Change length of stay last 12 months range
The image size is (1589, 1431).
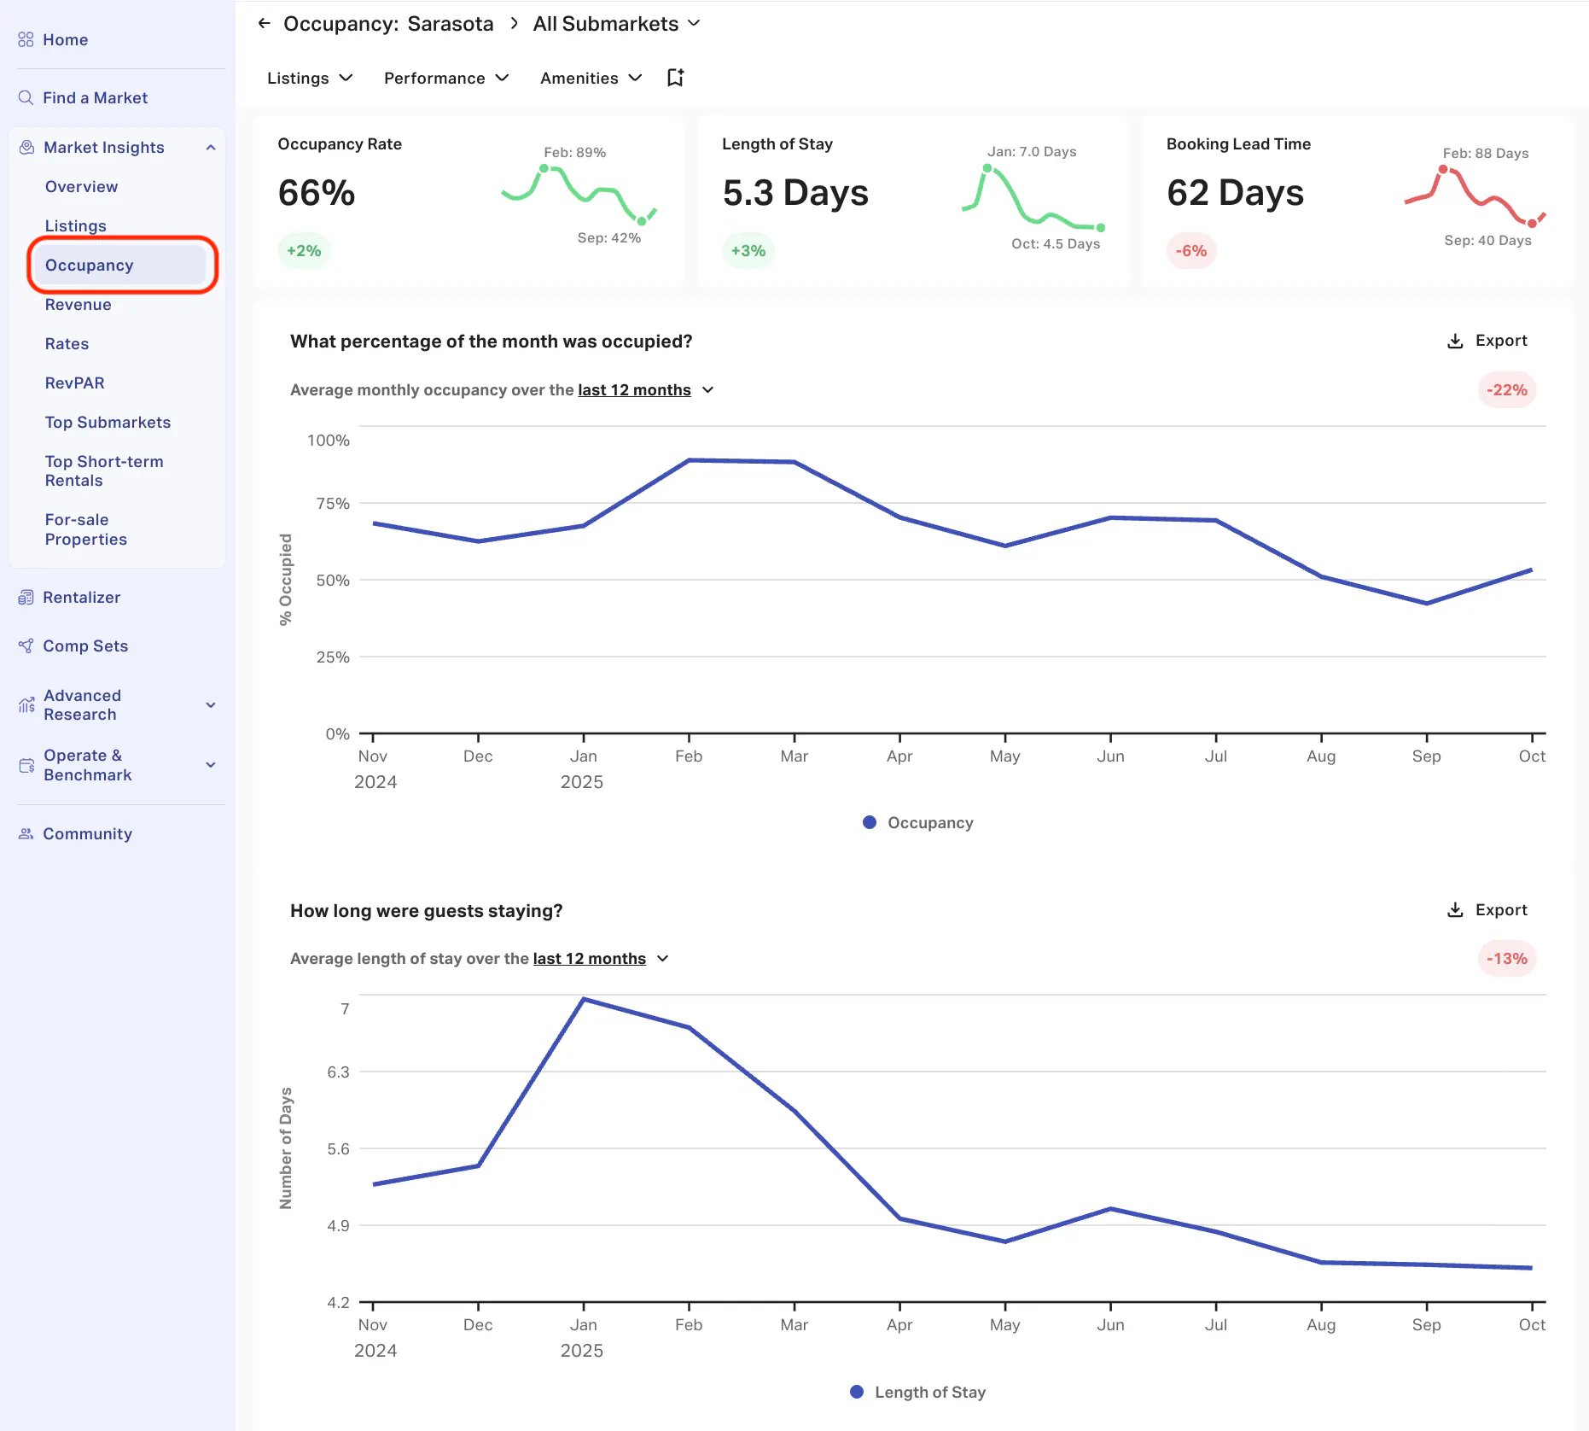pos(601,959)
